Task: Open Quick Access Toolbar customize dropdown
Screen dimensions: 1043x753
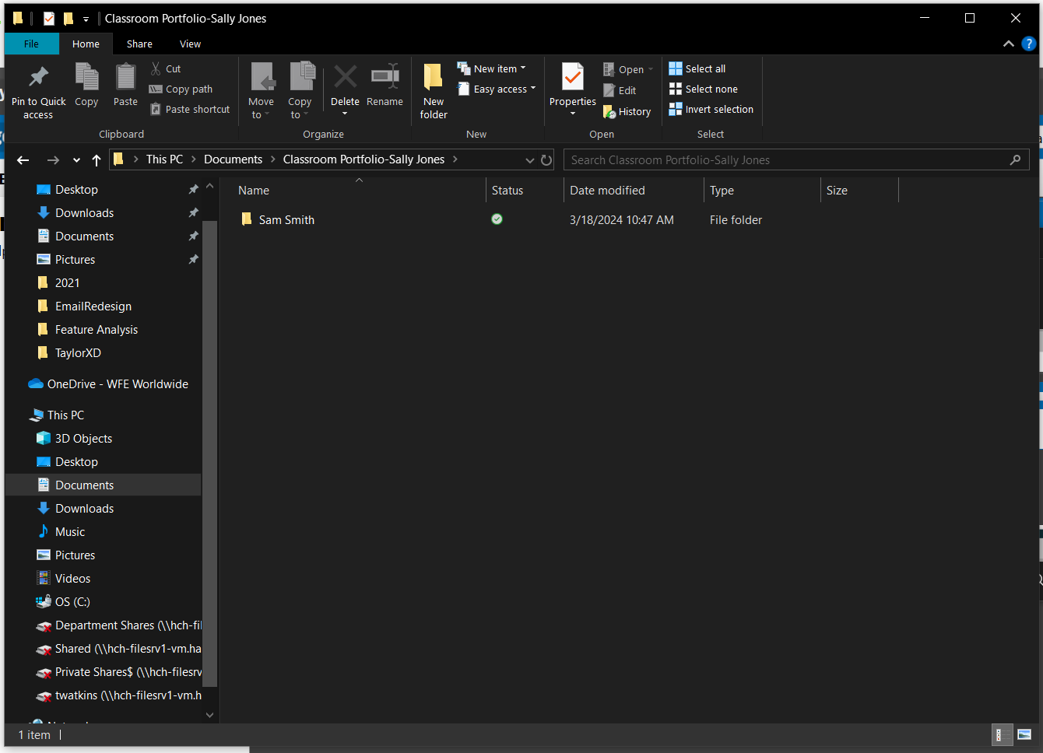Action: (86, 19)
